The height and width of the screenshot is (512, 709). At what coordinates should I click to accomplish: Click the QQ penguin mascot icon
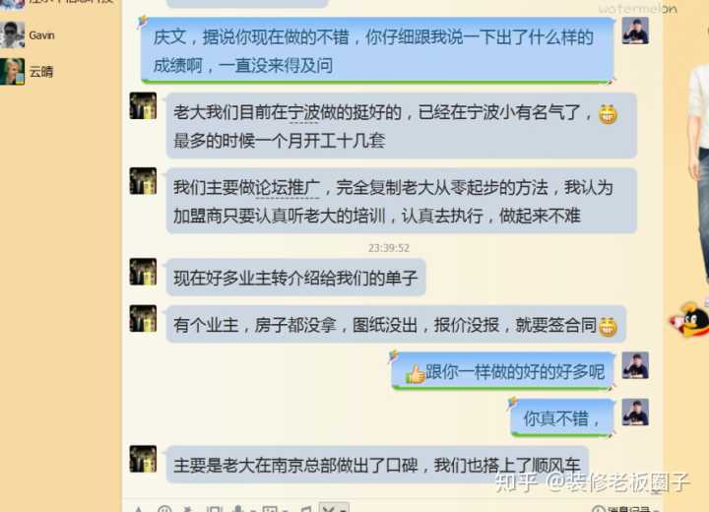point(690,320)
